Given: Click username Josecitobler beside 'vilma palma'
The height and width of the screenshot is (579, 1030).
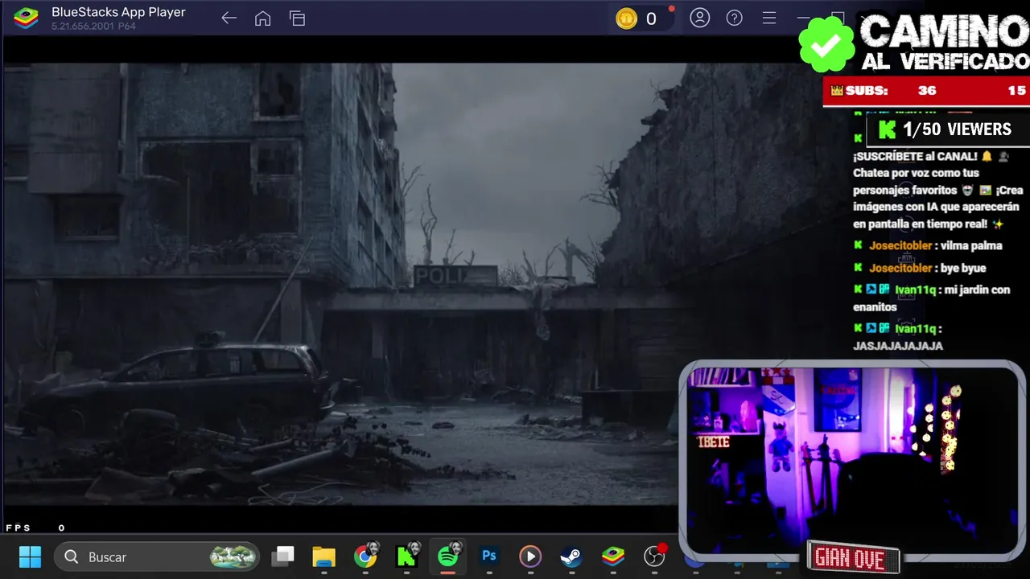Looking at the screenshot, I should 900,245.
